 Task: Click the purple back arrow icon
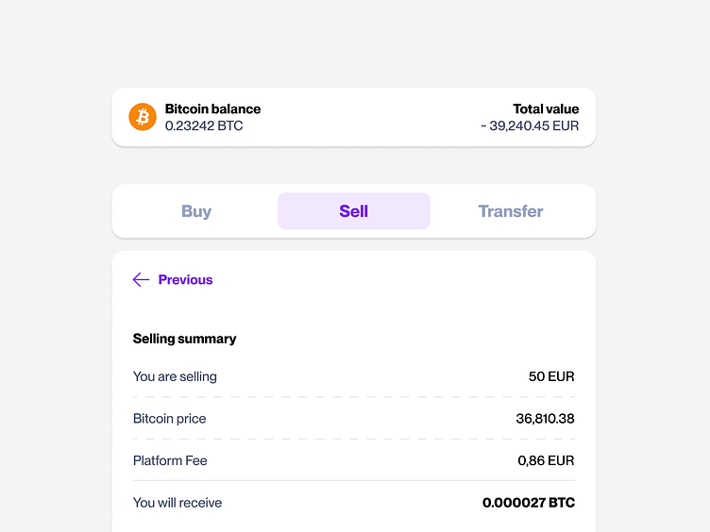(x=142, y=279)
